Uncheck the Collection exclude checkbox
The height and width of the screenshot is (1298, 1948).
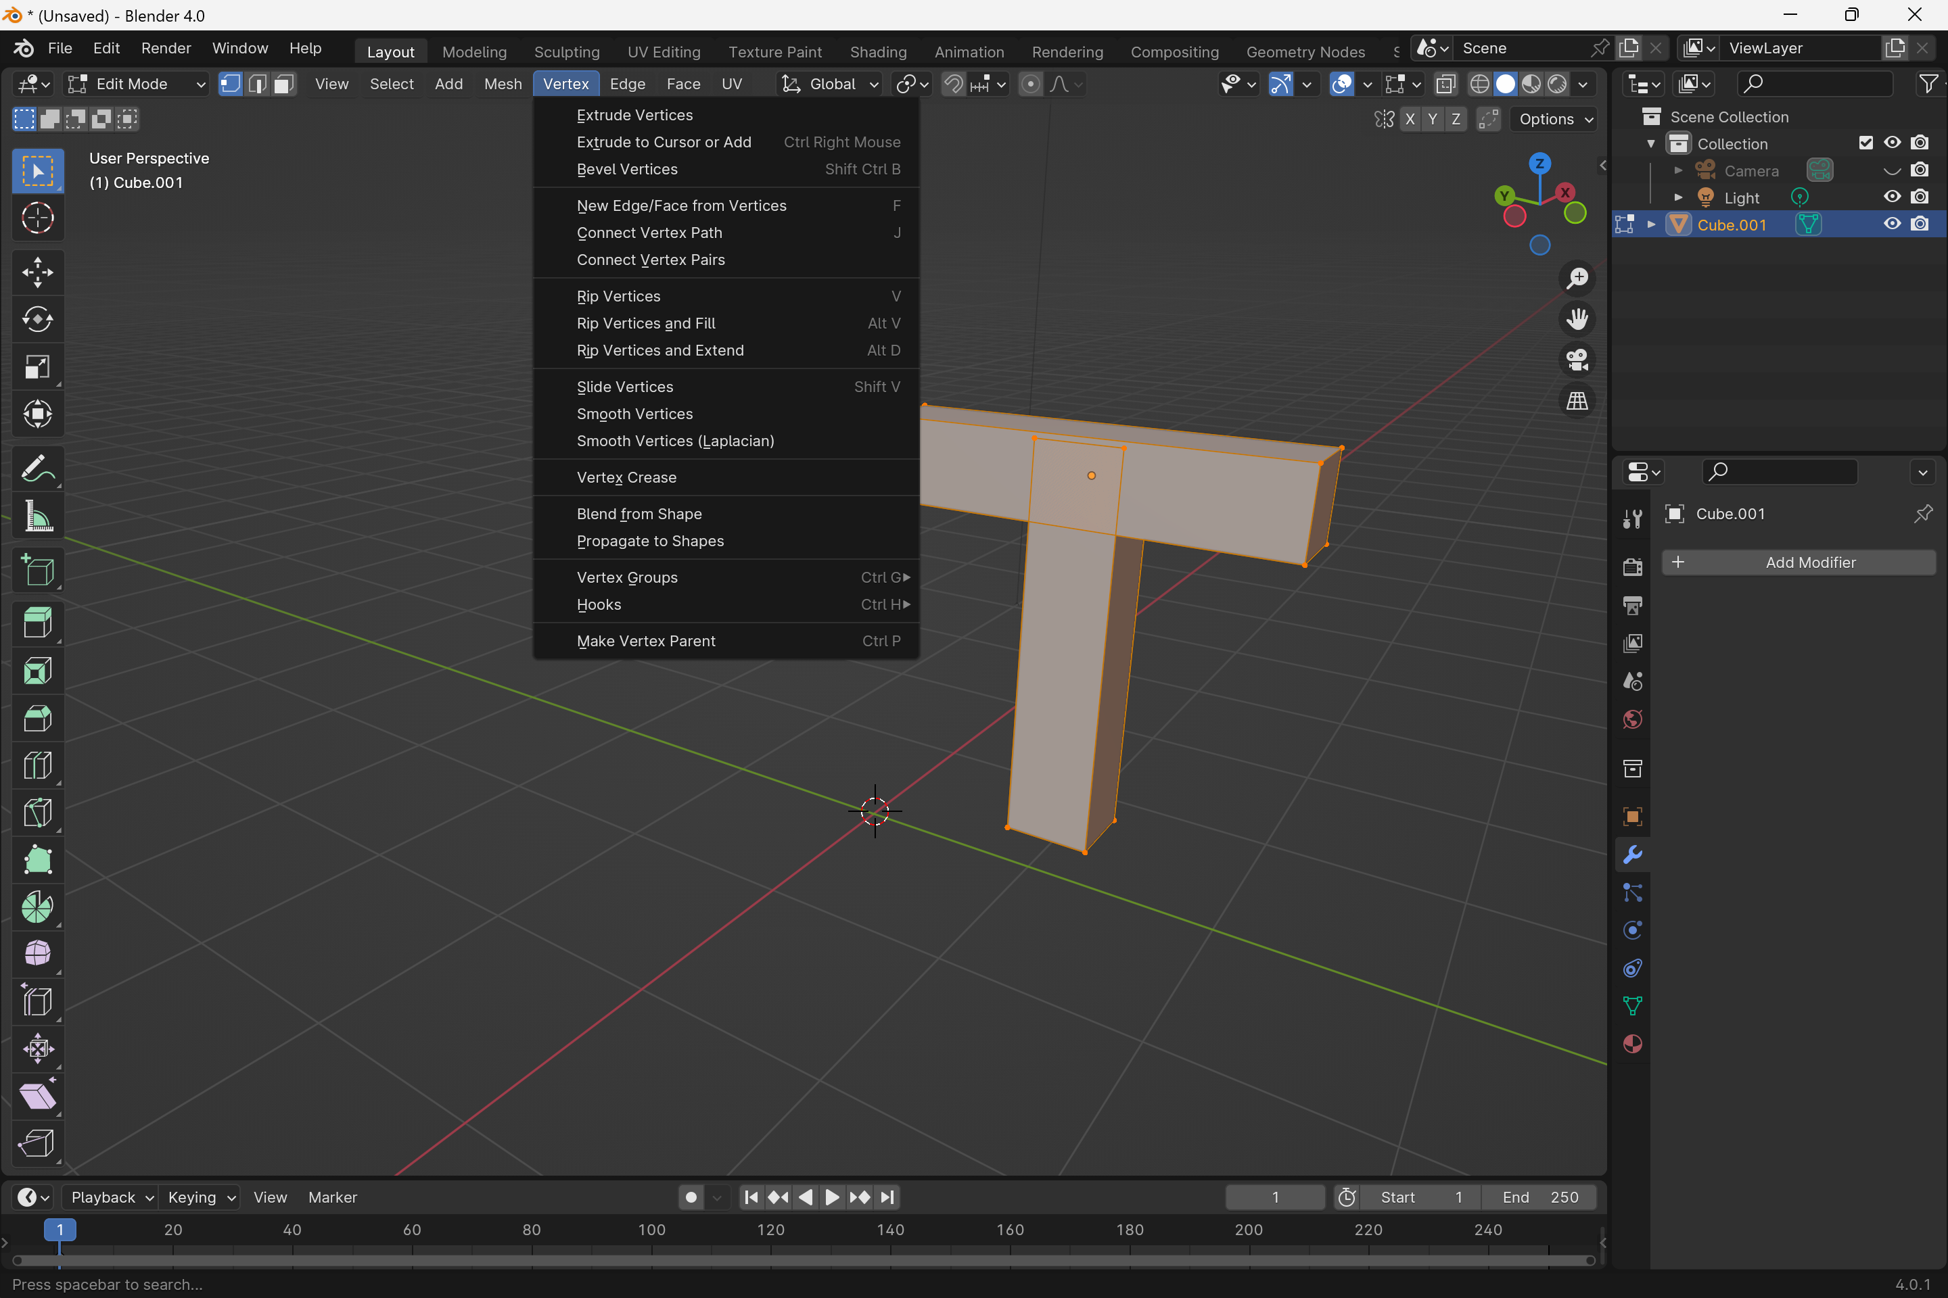1865,143
